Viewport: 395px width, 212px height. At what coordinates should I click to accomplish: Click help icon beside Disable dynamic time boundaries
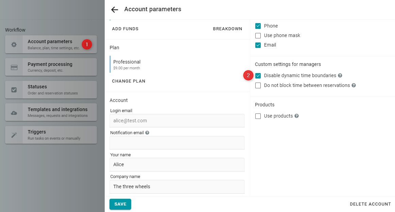point(340,75)
